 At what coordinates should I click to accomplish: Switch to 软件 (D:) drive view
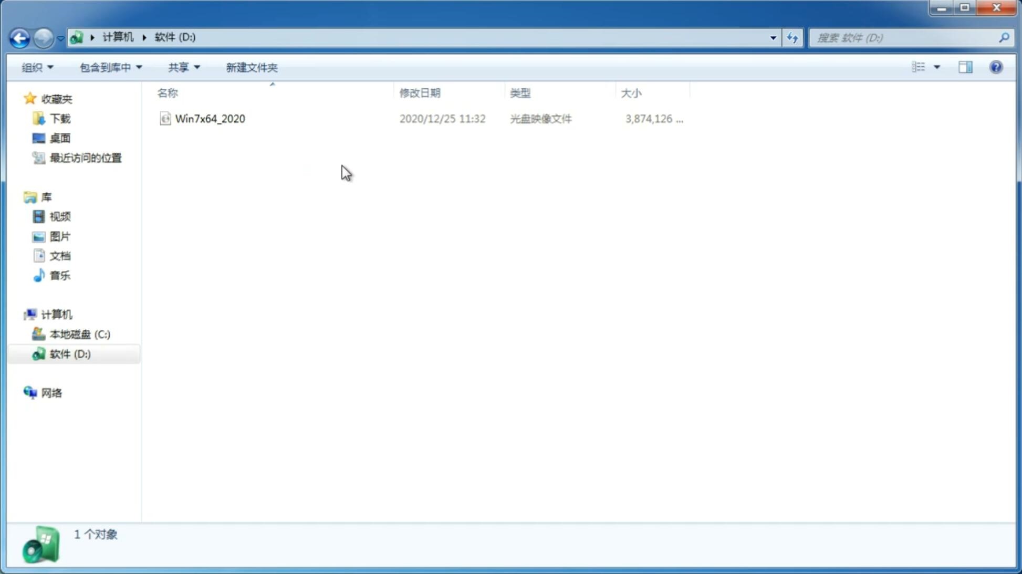pos(69,353)
